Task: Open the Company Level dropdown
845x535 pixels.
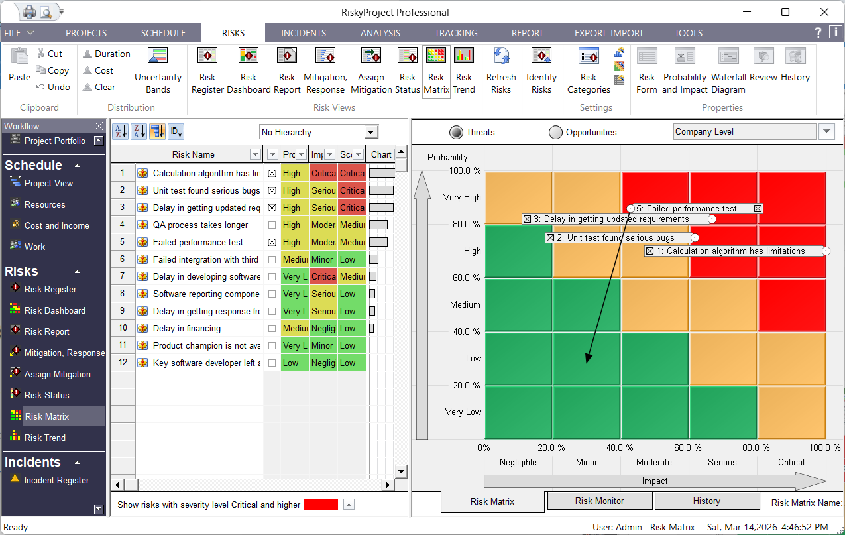Action: tap(826, 131)
